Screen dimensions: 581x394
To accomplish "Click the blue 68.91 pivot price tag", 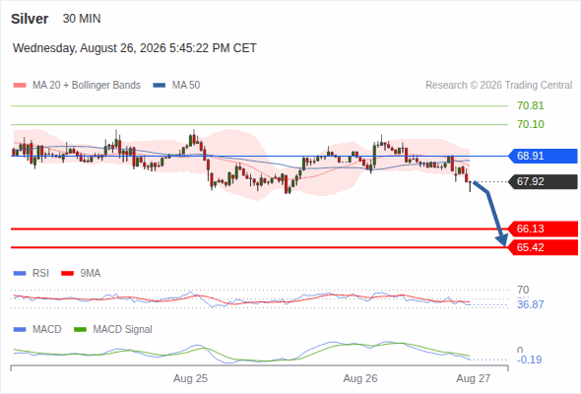I will (543, 156).
